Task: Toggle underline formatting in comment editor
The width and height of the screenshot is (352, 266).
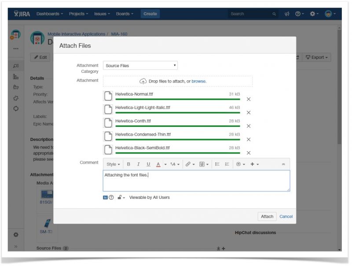Action: pyautogui.click(x=148, y=164)
